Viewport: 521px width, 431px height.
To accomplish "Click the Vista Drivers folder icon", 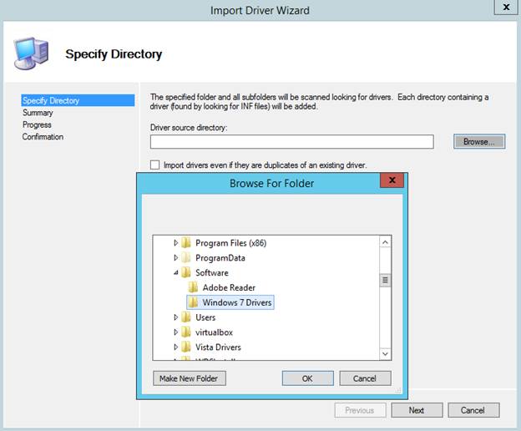I will (186, 347).
